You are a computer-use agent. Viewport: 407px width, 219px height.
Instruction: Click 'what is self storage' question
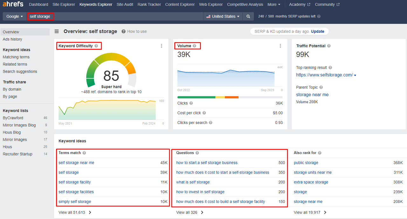pos(193,182)
